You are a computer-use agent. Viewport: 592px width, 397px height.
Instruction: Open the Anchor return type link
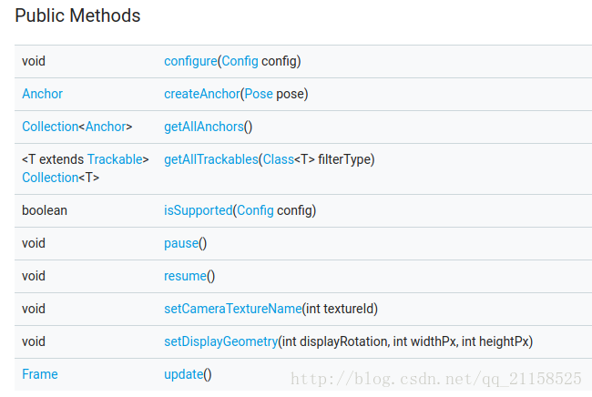coord(42,94)
